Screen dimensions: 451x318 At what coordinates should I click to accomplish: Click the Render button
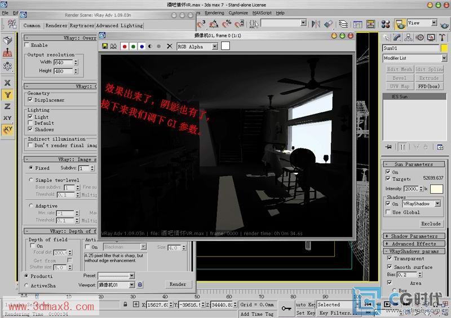[178, 284]
